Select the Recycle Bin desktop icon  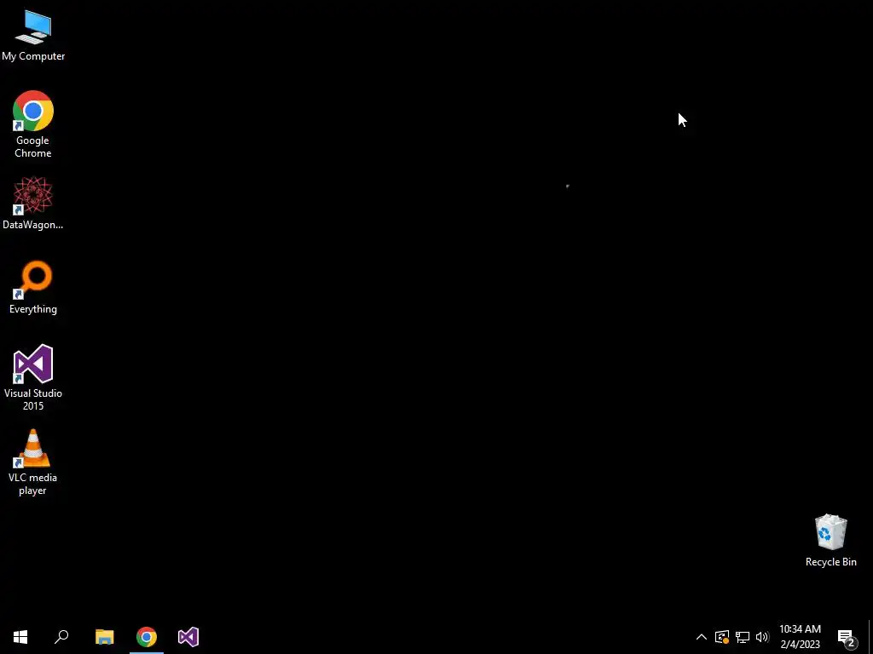click(830, 540)
